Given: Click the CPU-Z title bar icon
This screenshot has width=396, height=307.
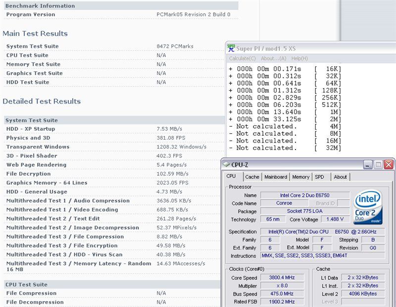Looking at the screenshot, I should (x=226, y=164).
